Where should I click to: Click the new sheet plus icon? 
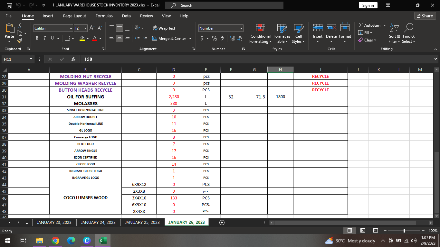click(x=222, y=223)
